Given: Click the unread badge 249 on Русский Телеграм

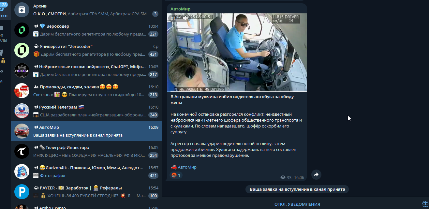Looking at the screenshot, I should click(x=153, y=115).
